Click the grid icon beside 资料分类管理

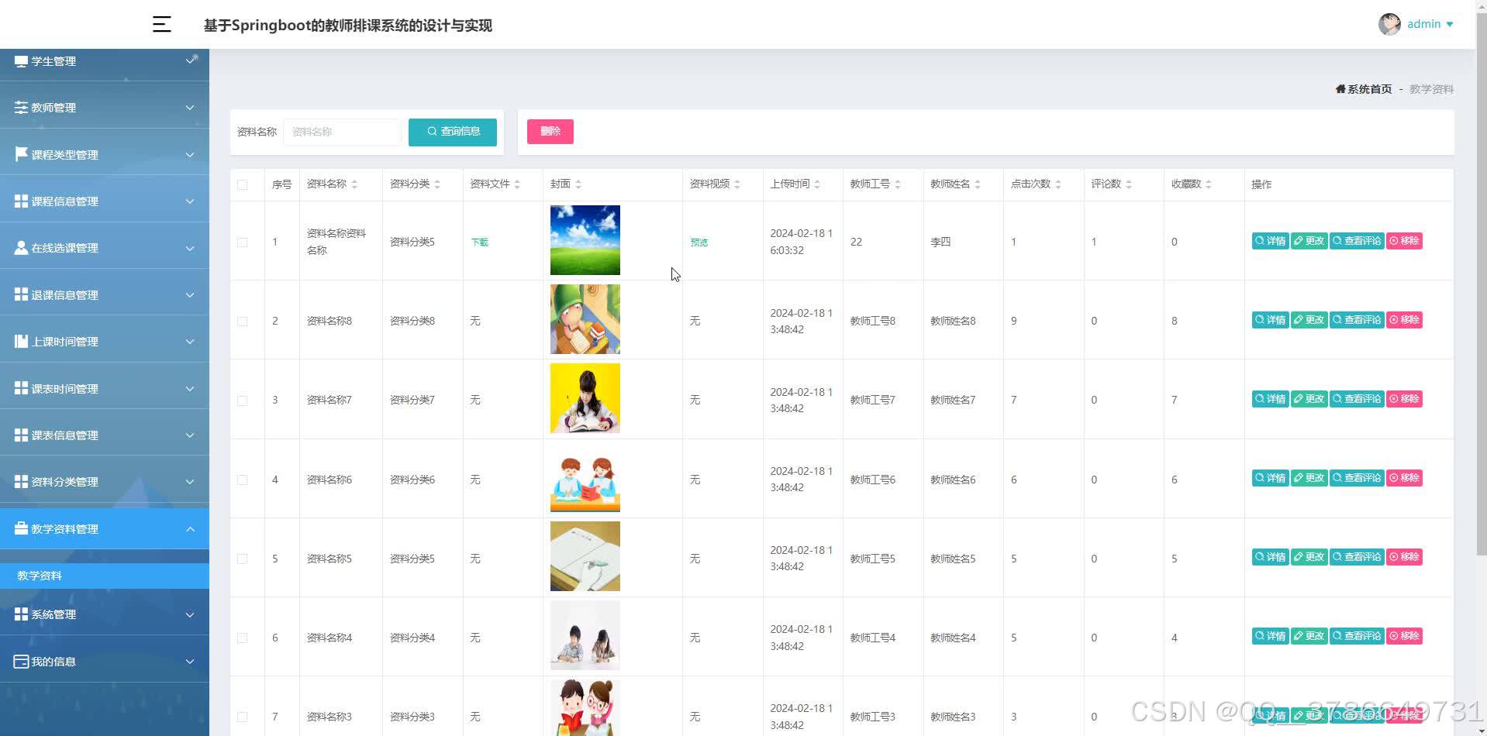point(21,480)
